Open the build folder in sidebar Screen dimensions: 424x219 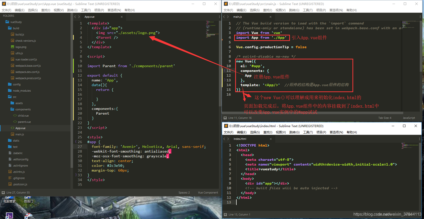16,28
